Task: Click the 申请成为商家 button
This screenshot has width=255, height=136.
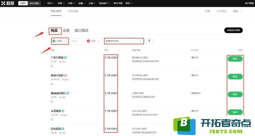Action: pos(233,30)
